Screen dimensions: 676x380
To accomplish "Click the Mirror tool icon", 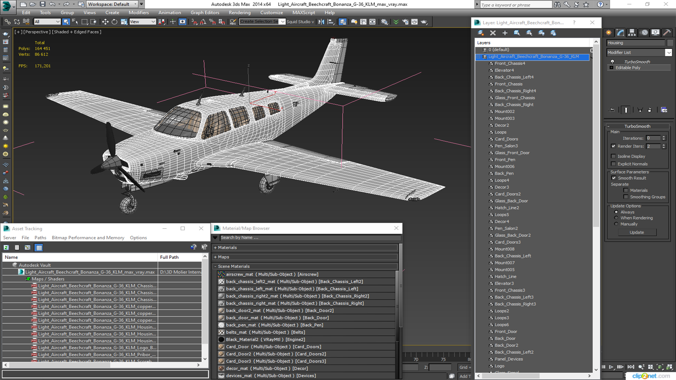I will point(321,22).
